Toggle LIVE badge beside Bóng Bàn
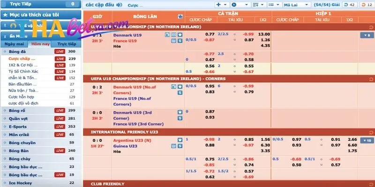Viewport: 375px width, 187px height. click(60, 151)
